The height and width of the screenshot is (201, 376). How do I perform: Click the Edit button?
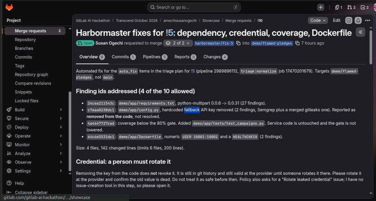point(336,20)
